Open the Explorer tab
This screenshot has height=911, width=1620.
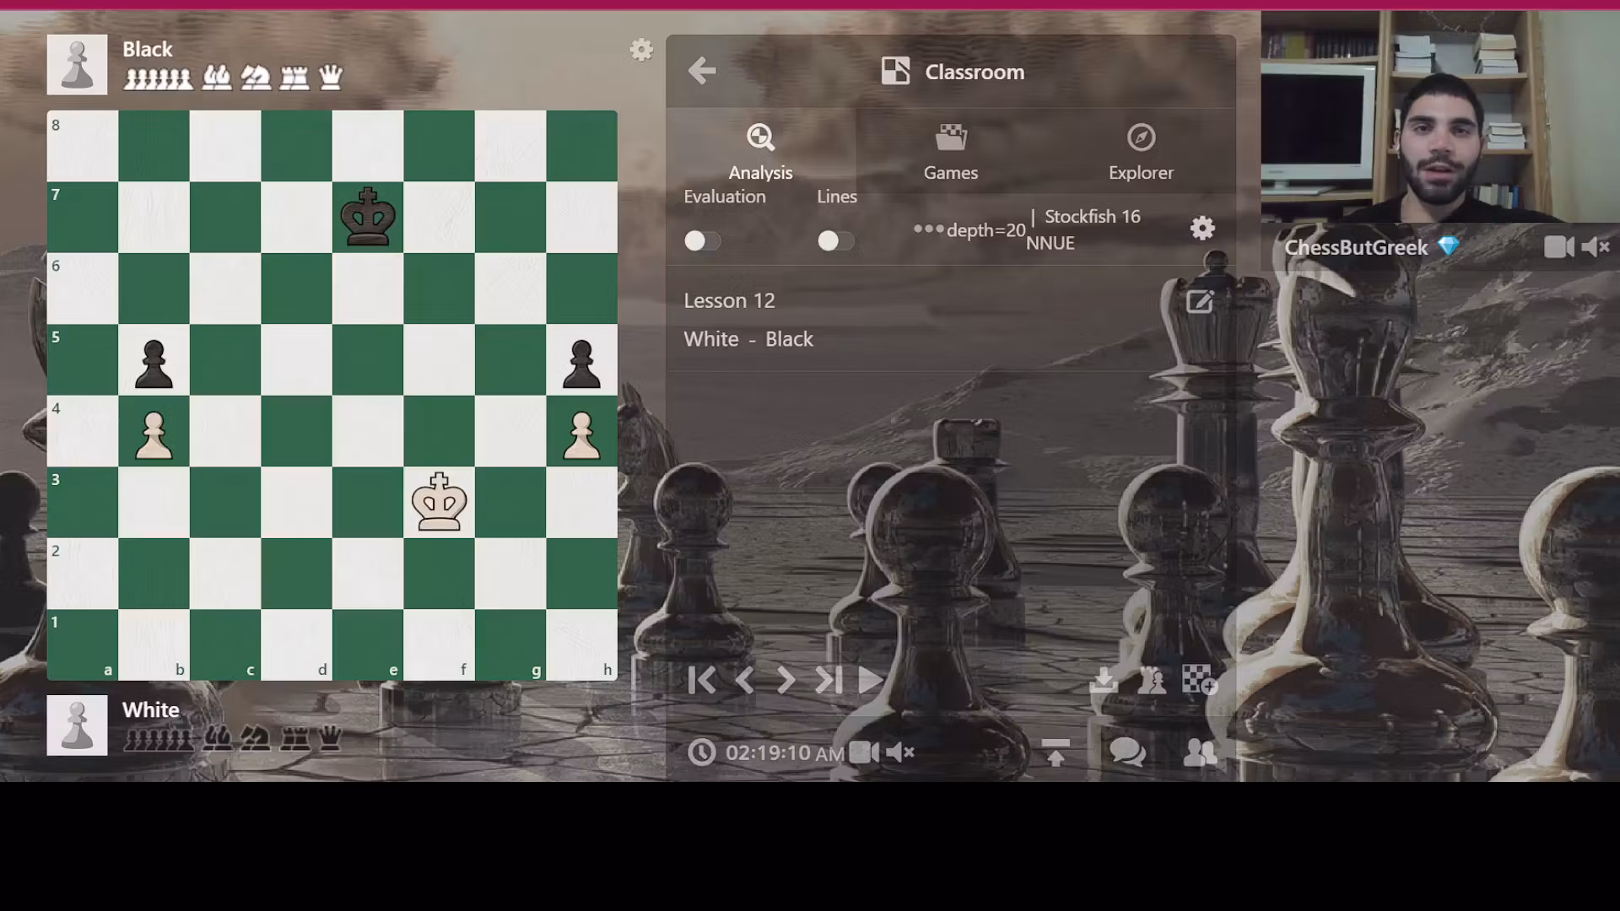click(x=1141, y=153)
